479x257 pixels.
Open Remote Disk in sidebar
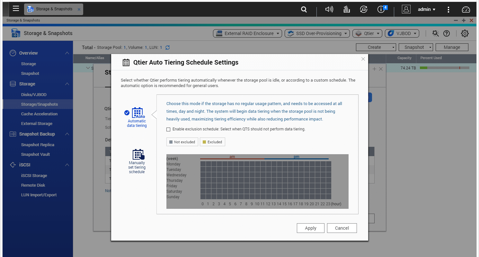33,185
